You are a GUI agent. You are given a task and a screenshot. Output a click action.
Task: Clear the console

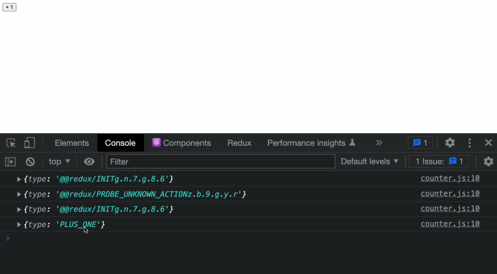pyautogui.click(x=30, y=162)
